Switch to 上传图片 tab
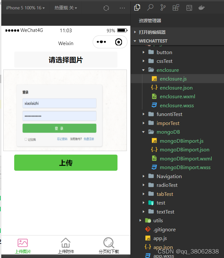This screenshot has width=224, height=258. (x=23, y=246)
